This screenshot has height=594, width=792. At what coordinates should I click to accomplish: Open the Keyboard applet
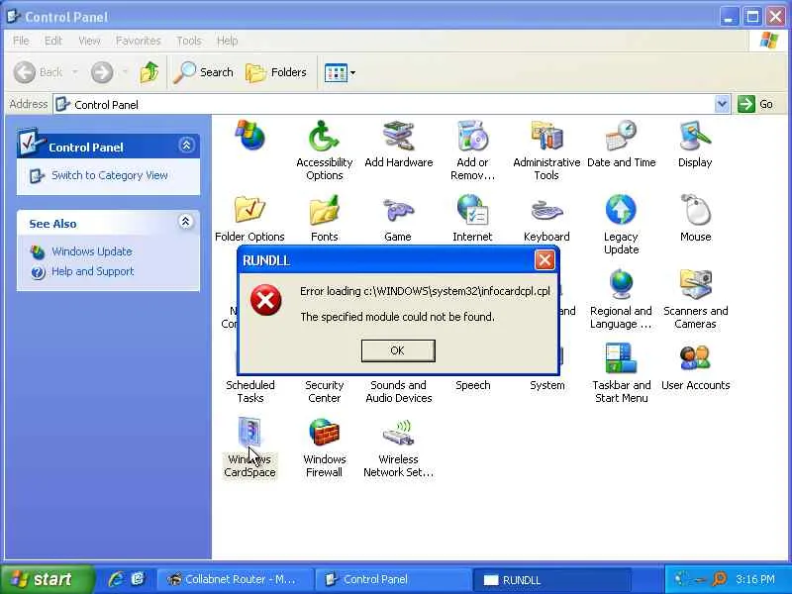tap(546, 218)
